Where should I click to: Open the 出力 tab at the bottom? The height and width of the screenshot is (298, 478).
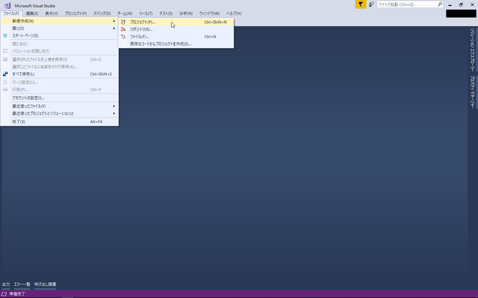point(6,284)
